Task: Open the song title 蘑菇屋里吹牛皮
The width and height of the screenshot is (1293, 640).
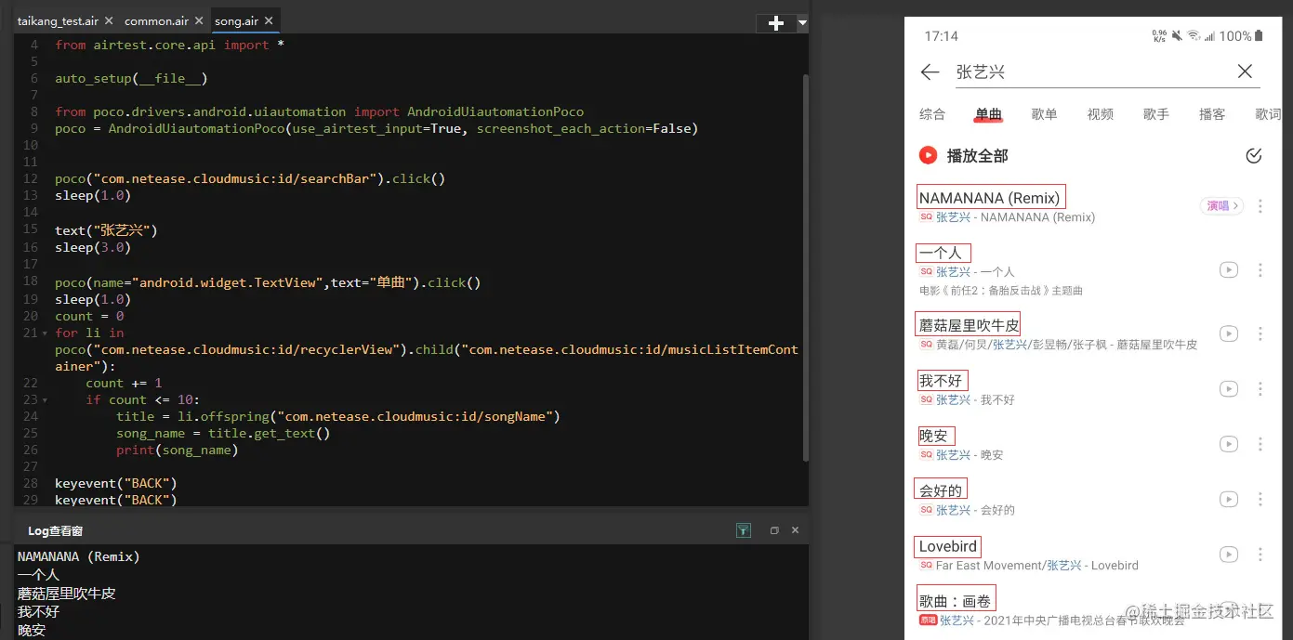Action: 969,324
